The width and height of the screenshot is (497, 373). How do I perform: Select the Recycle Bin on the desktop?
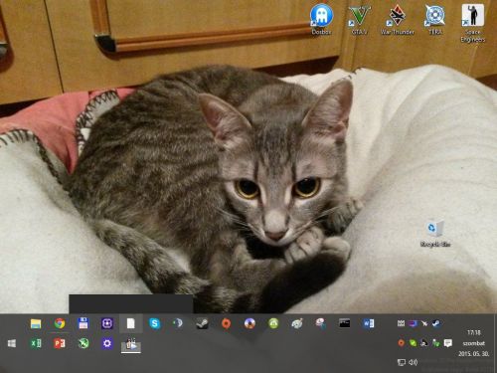click(x=435, y=233)
